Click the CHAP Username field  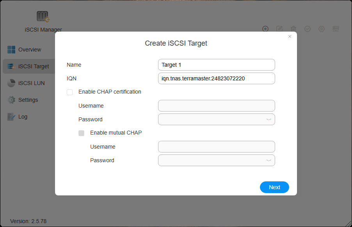click(216, 106)
